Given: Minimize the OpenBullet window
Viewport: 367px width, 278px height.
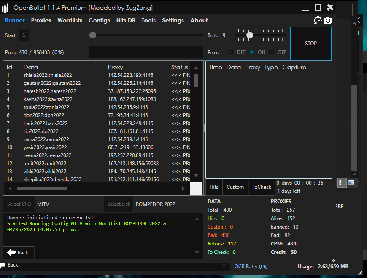Looking at the screenshot, I should pos(305,8).
